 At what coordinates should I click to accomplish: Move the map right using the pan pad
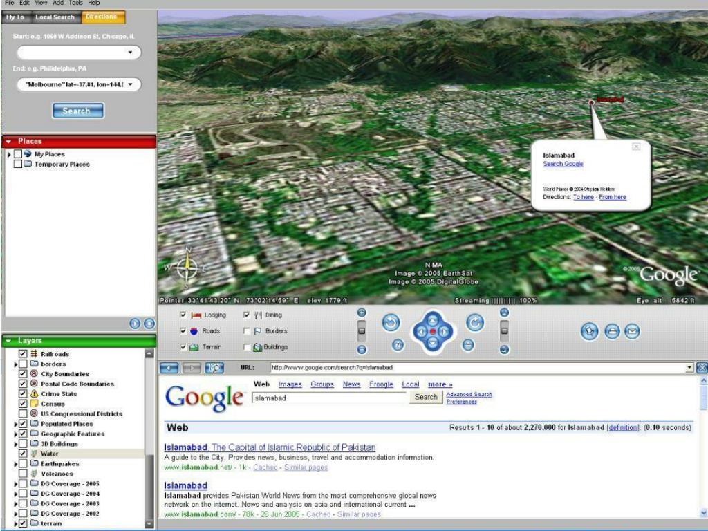coord(444,332)
